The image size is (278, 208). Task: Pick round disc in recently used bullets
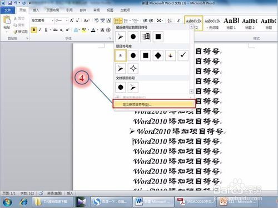point(133,37)
